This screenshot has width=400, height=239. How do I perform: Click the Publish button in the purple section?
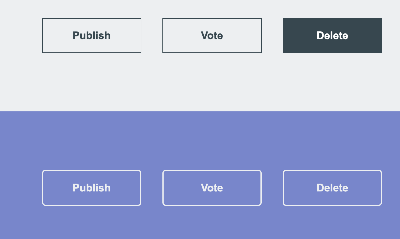point(91,188)
